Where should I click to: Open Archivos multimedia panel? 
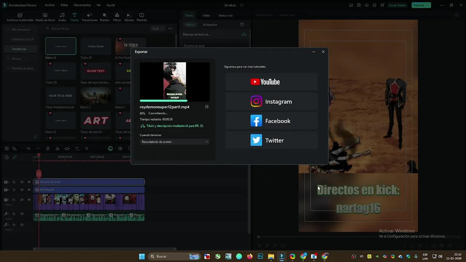[x=20, y=17]
